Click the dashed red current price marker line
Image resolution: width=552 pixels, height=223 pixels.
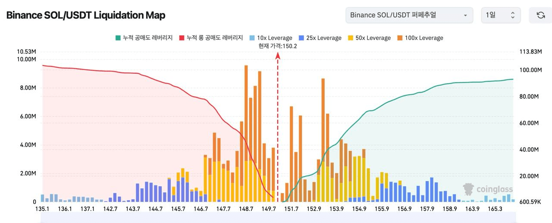click(278, 127)
